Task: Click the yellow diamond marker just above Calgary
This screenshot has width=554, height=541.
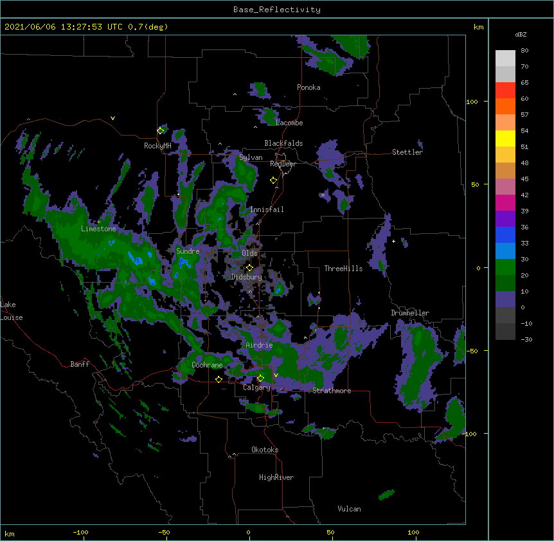Action: (x=260, y=378)
